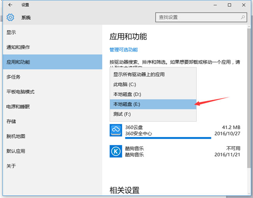Click the 360云盘 app icon
This screenshot has height=198, width=253.
(116, 130)
